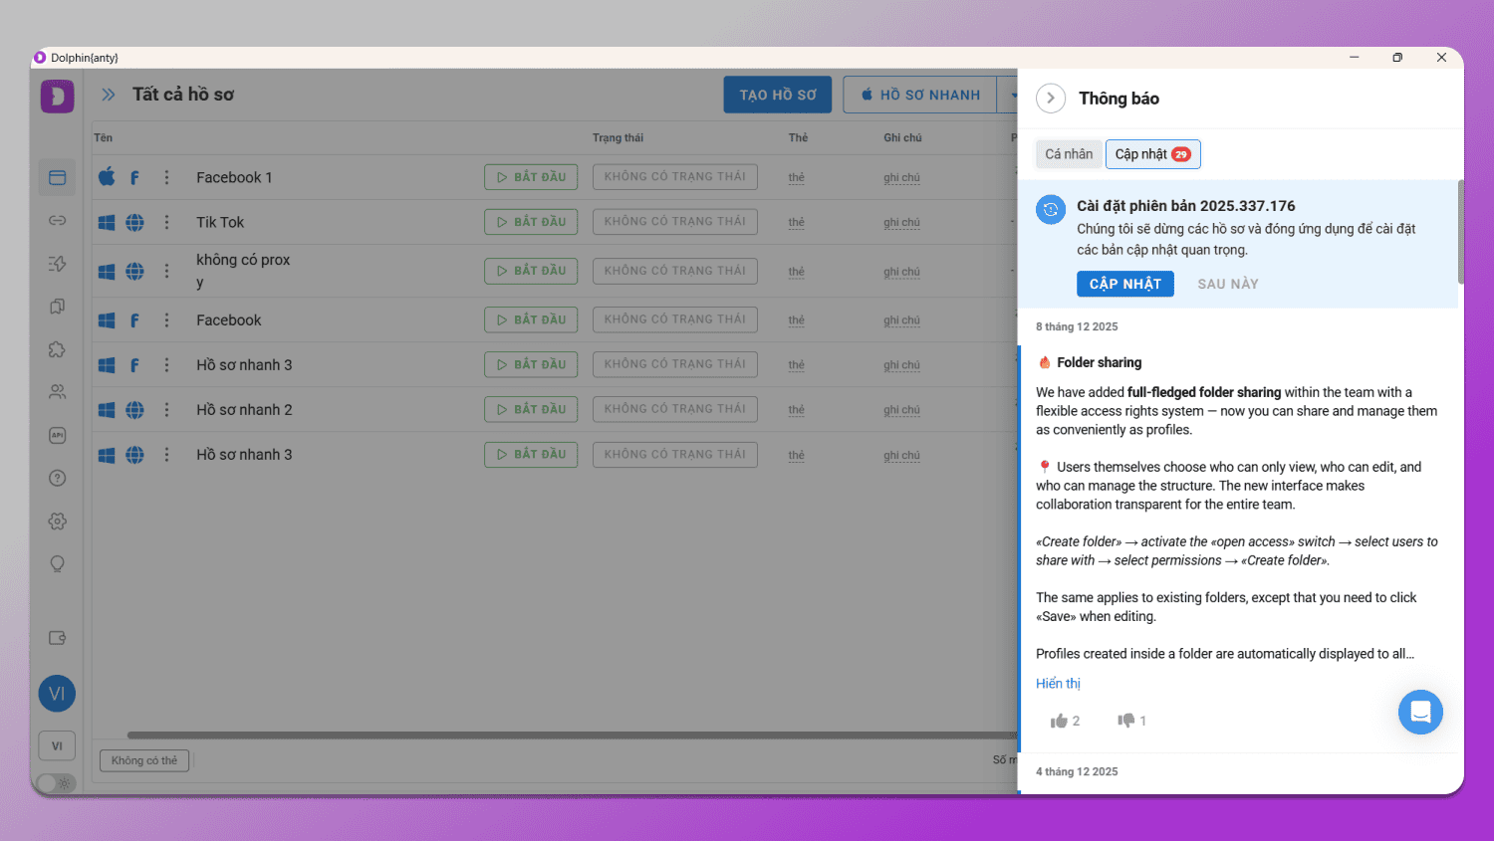Click the Không có thẻ tag filter
This screenshot has width=1494, height=841.
[144, 760]
